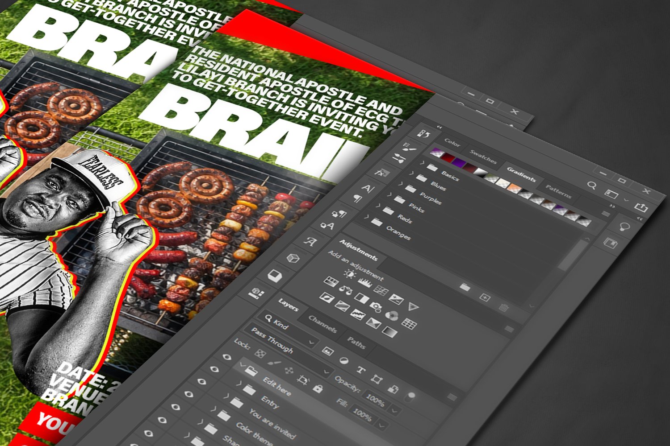Viewport: 670px width, 446px height.
Task: Expand the Oranges gradient folder
Action: pyautogui.click(x=367, y=217)
